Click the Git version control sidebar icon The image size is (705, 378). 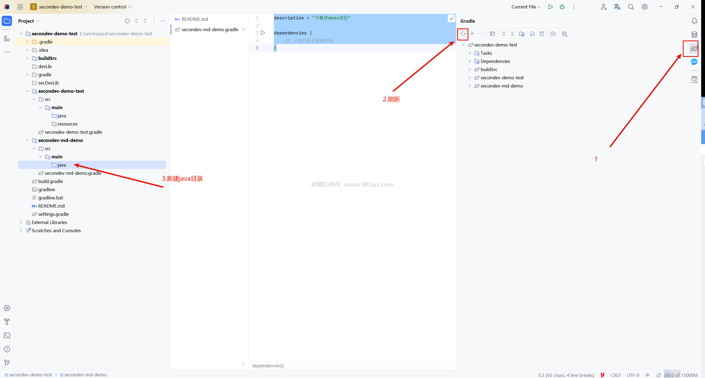tap(7, 363)
